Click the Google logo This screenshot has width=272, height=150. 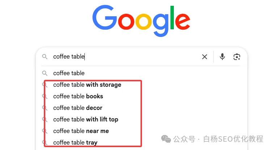click(141, 21)
